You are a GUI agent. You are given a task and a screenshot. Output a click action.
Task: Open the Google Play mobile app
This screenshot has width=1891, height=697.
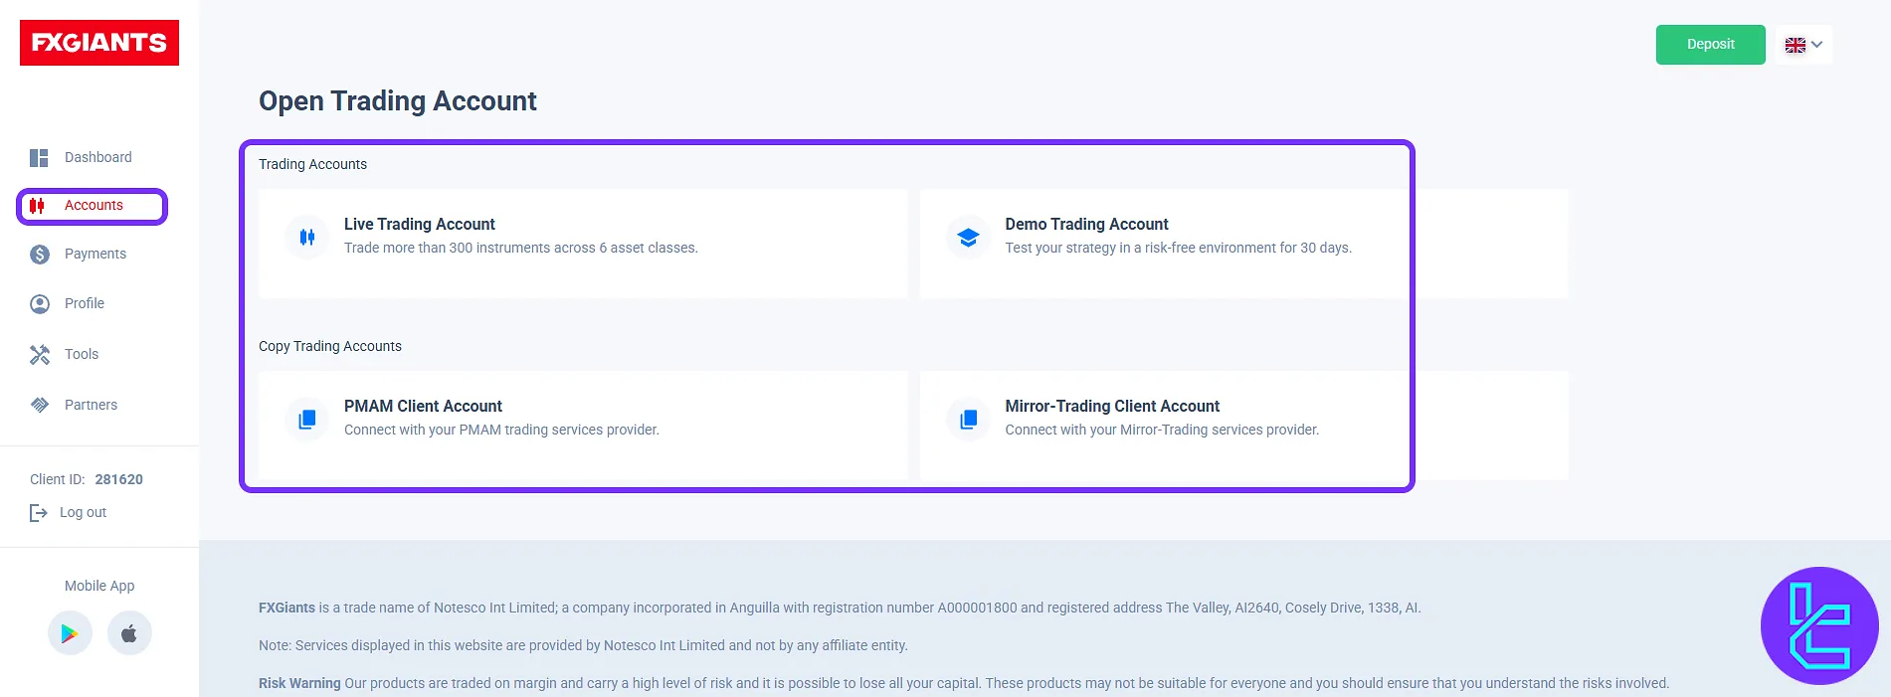click(x=70, y=633)
